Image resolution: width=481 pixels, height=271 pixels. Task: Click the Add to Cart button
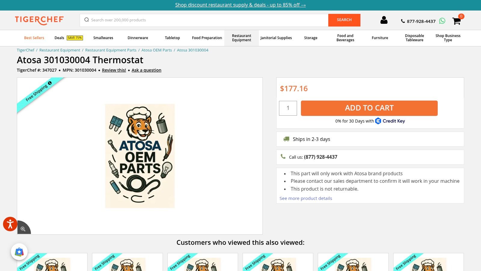[x=369, y=108]
